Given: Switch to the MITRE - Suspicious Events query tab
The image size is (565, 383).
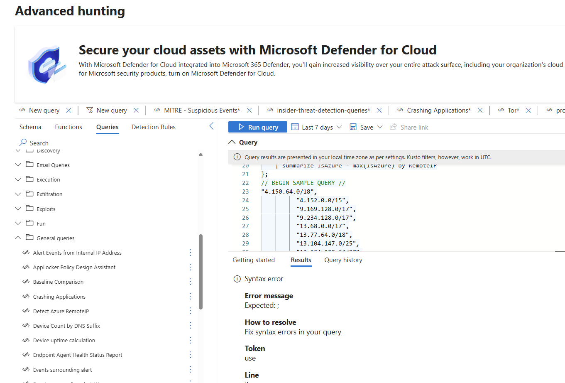Looking at the screenshot, I should click(202, 110).
